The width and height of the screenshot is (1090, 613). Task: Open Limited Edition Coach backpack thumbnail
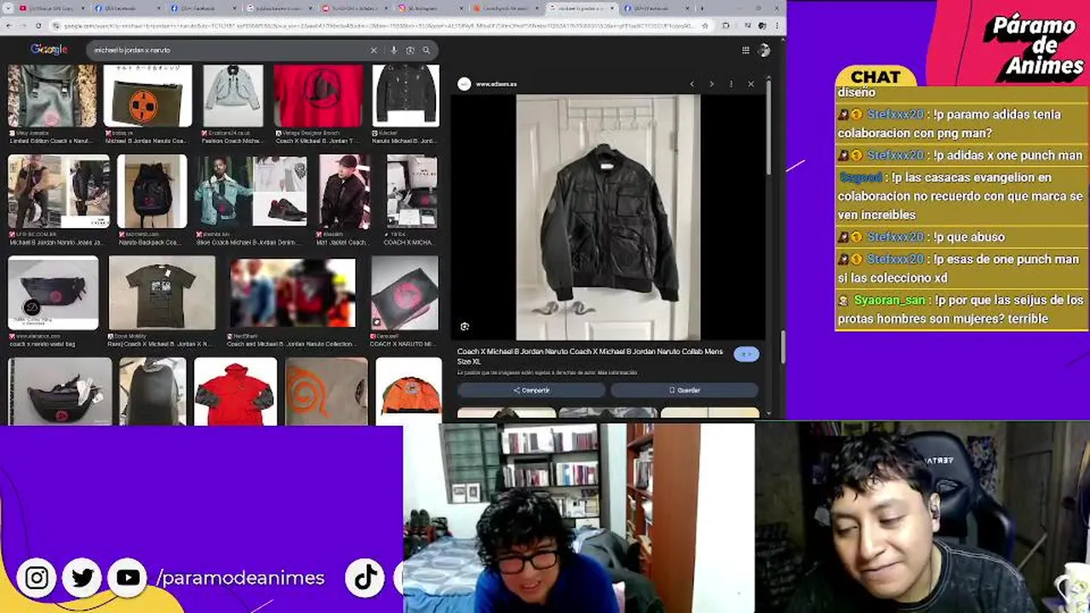click(52, 95)
